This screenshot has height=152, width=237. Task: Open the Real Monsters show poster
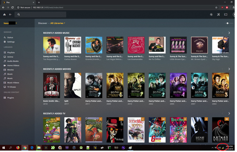click(52, 130)
